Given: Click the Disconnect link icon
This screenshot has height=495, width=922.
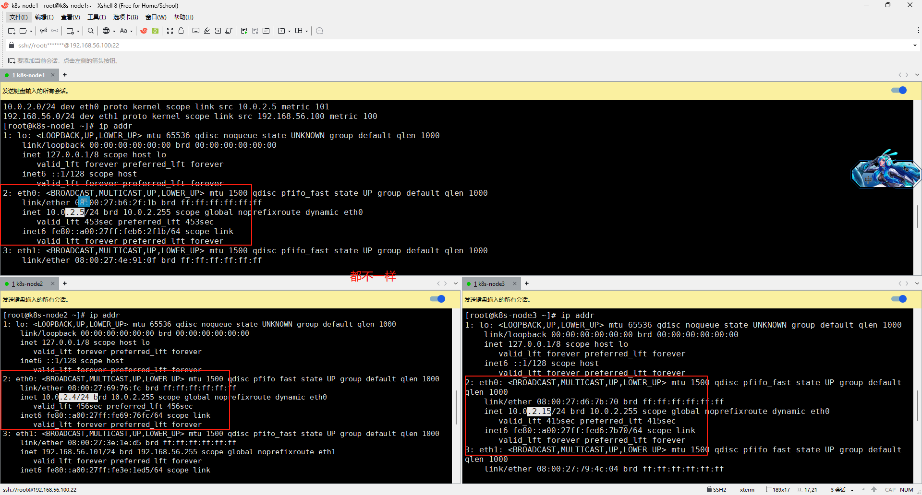Looking at the screenshot, I should [x=44, y=31].
